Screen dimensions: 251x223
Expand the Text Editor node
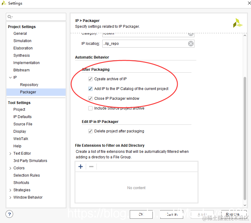point(10,153)
